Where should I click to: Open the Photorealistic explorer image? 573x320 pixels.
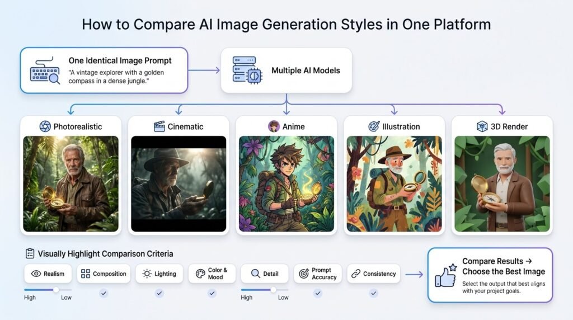tap(71, 183)
